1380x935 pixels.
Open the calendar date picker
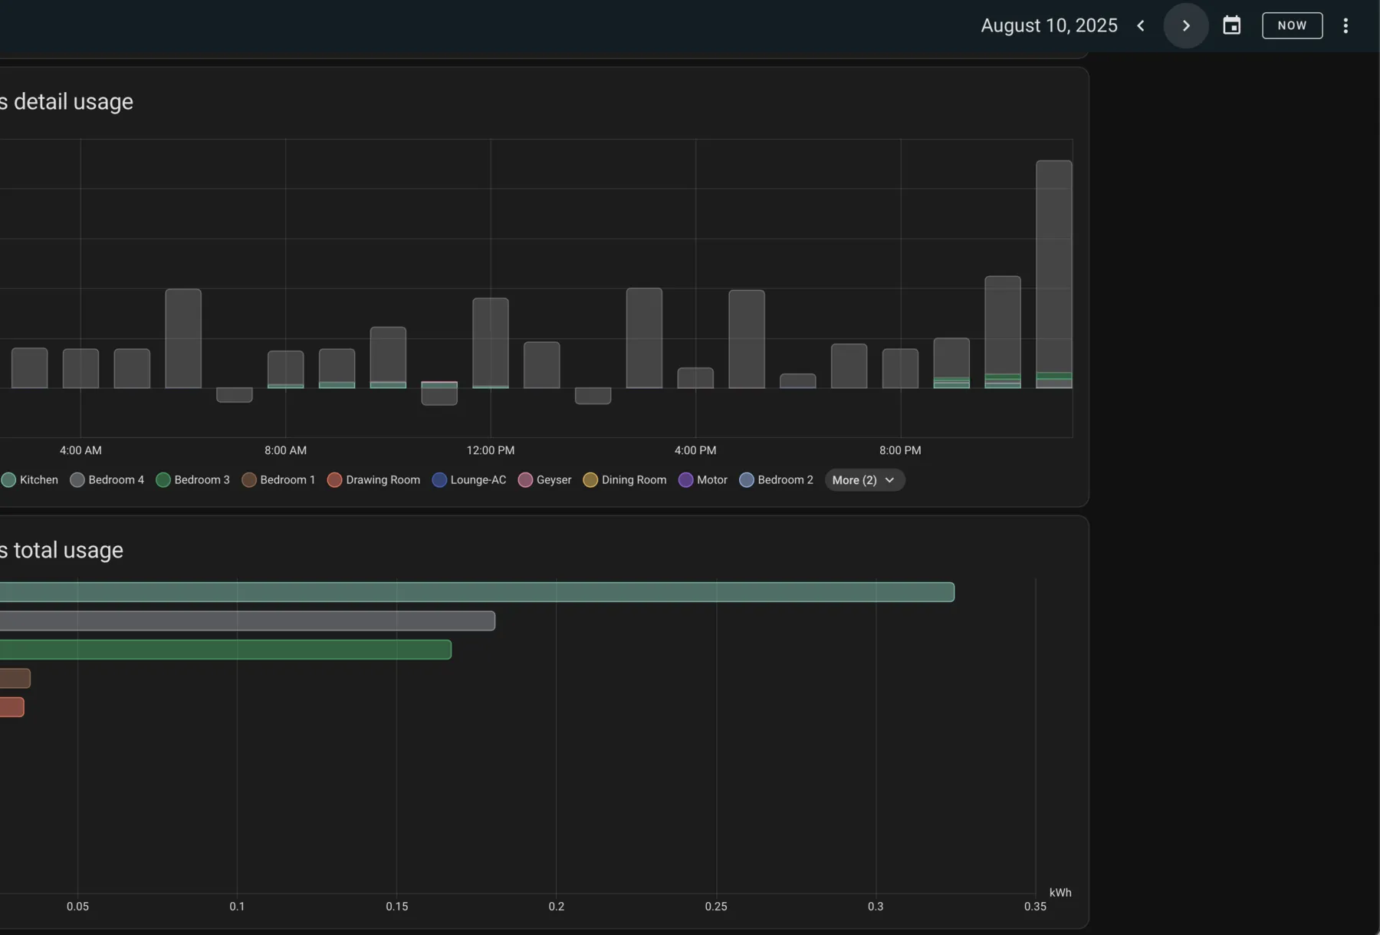(x=1231, y=25)
